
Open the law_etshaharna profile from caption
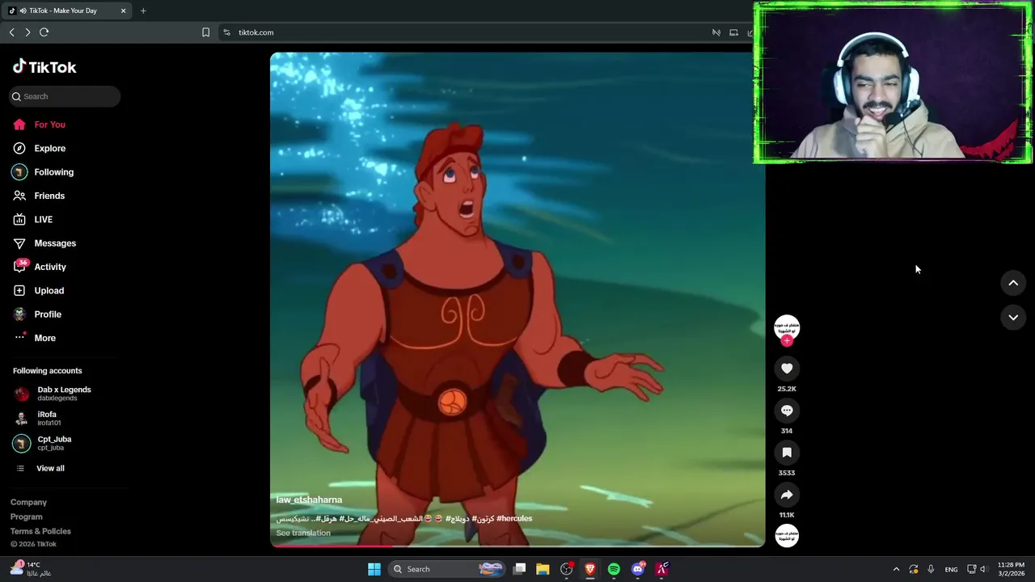point(309,500)
